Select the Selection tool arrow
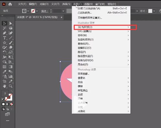161x128 pixels. point(5,23)
